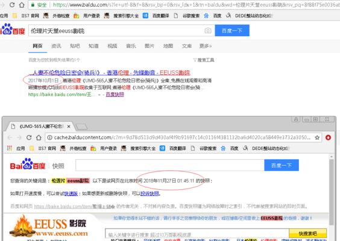Open the 搜索引擎大全 bookmark in the upper bookmarks bar
The image size is (340, 241).
tap(121, 16)
